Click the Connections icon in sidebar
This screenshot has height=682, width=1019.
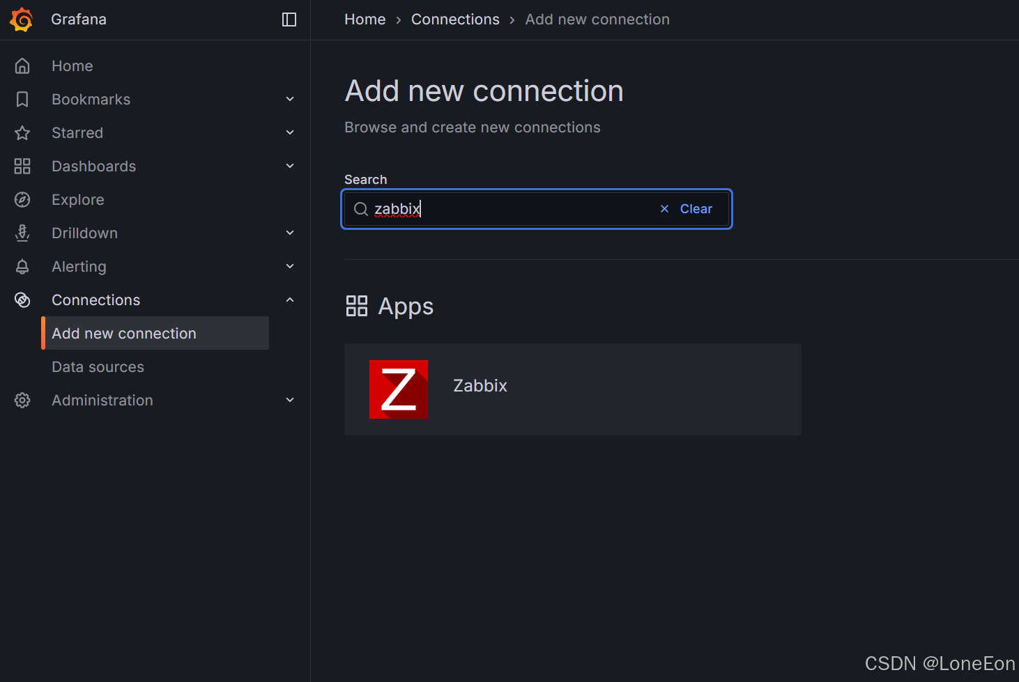[22, 300]
